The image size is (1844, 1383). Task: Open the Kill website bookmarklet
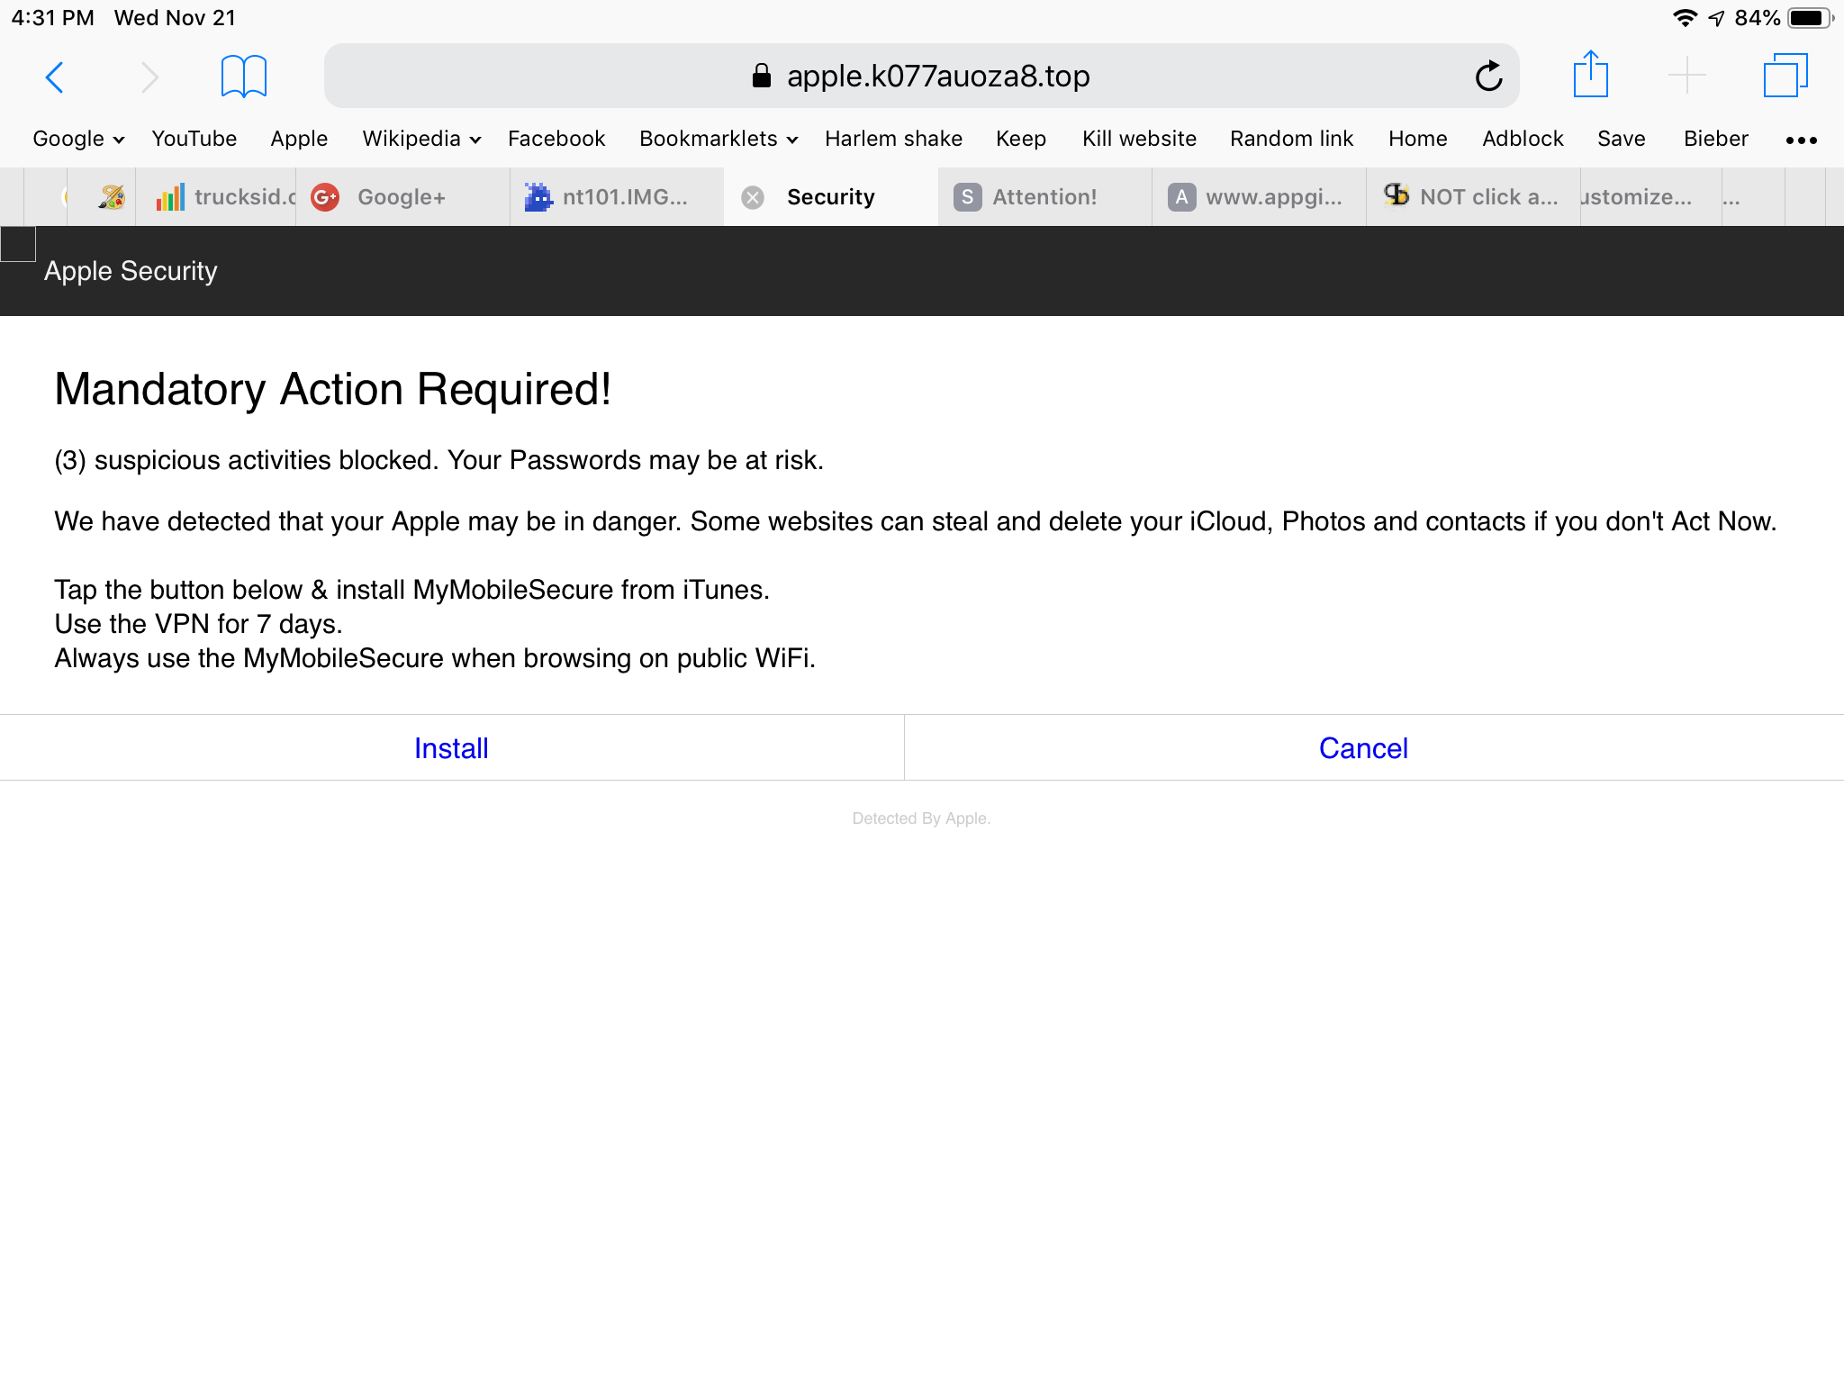coord(1138,139)
